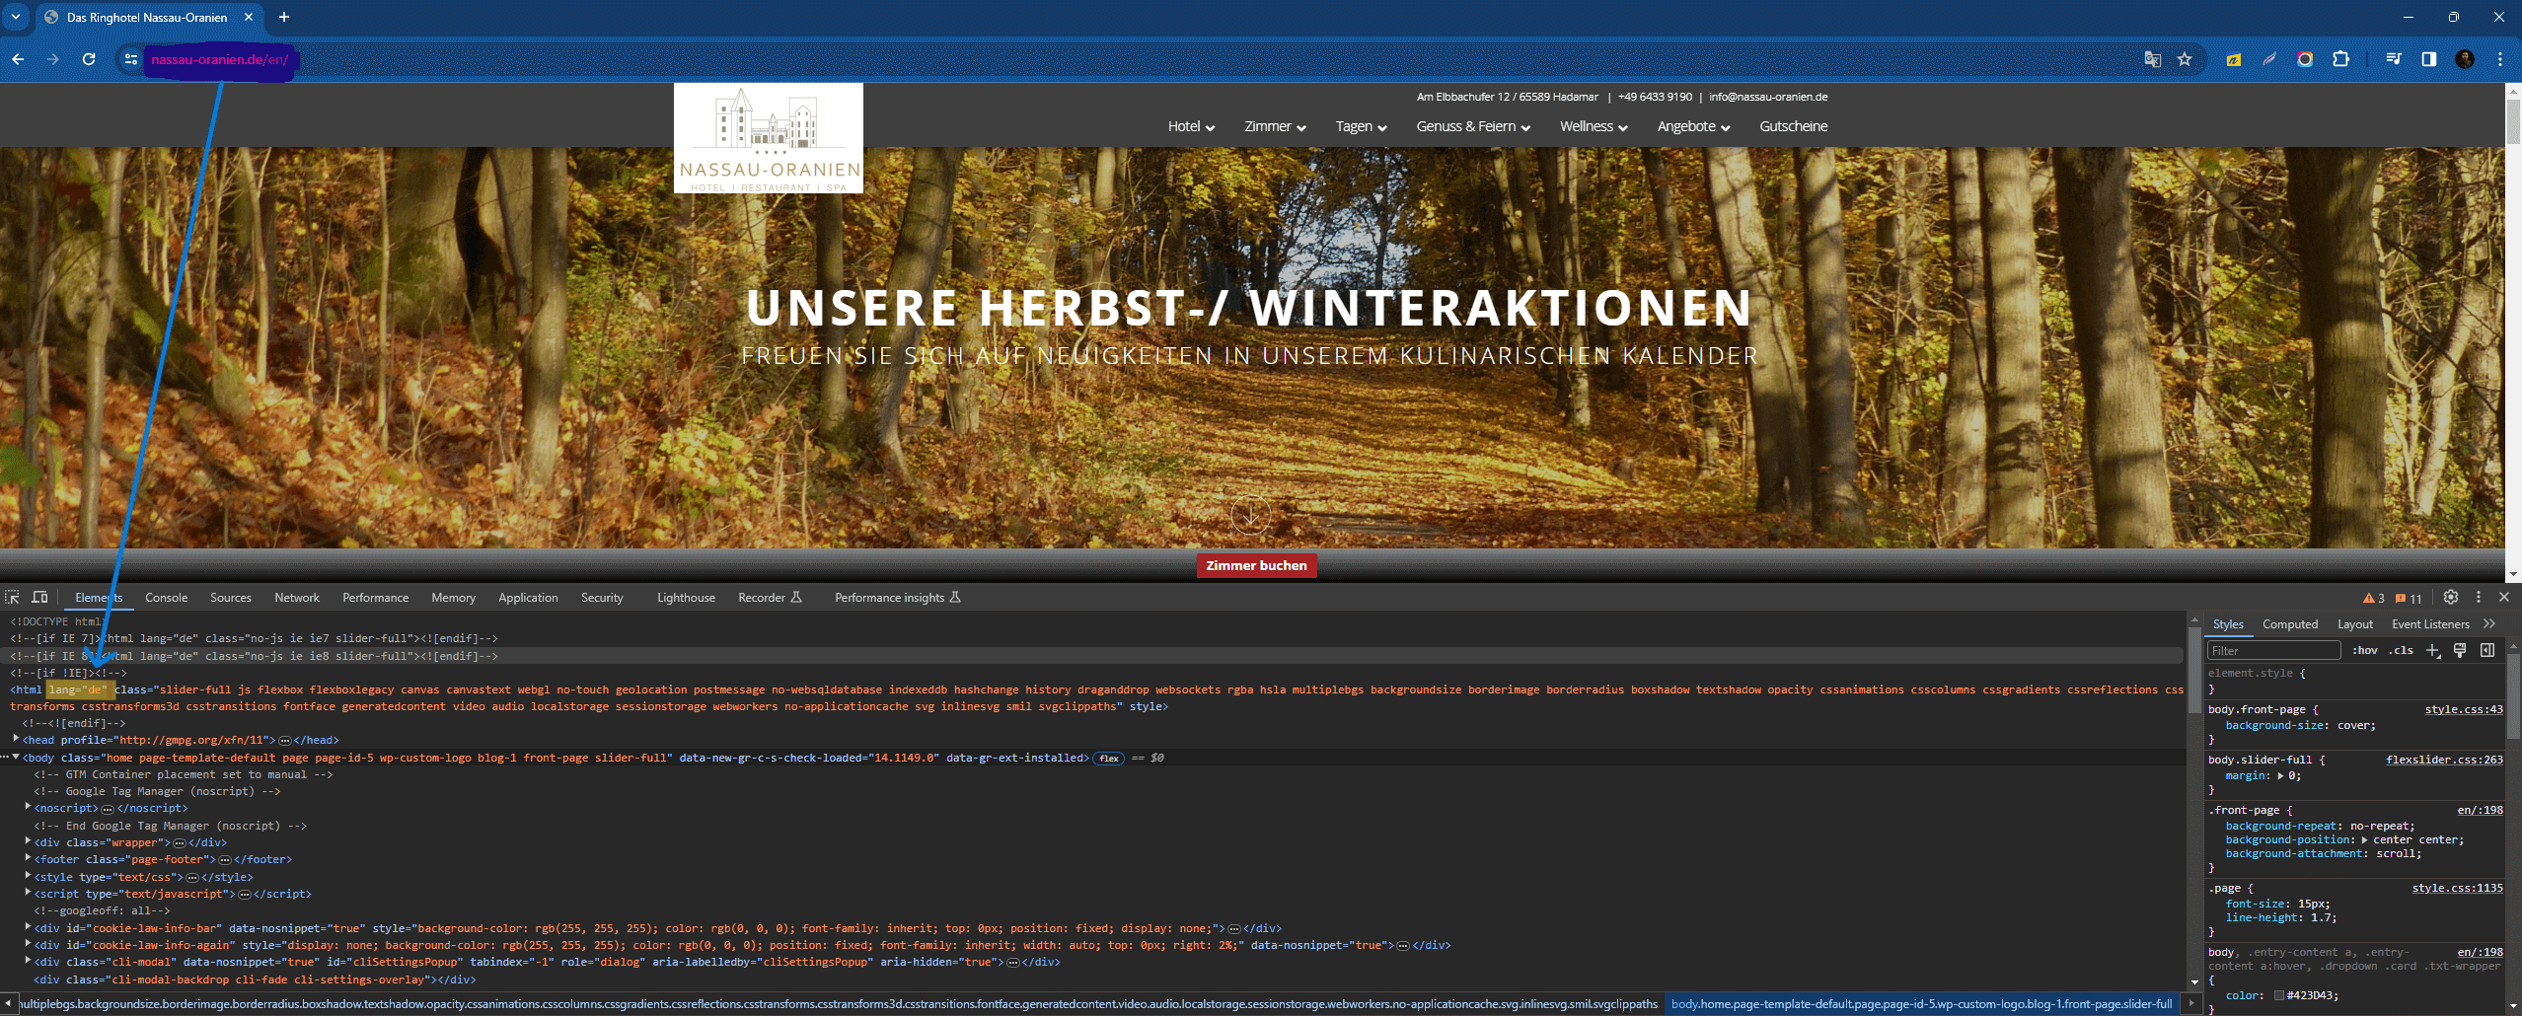Toggle the browser side panel icon

tap(2428, 59)
